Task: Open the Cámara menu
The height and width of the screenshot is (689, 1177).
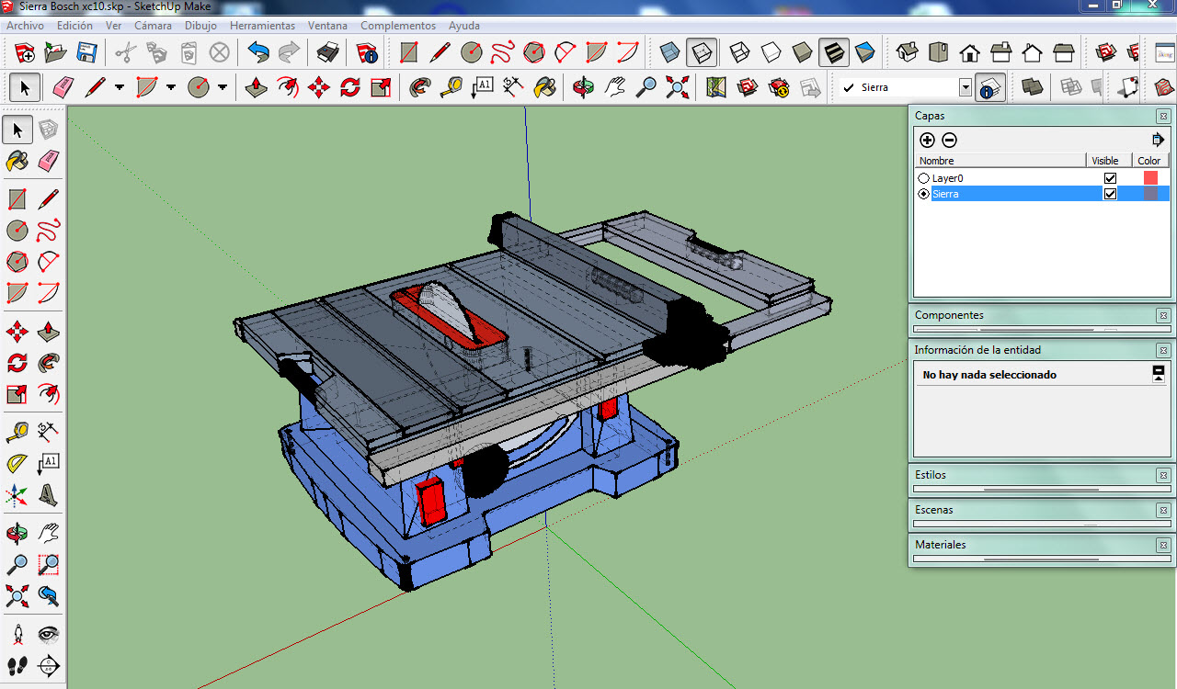Action: [x=153, y=26]
